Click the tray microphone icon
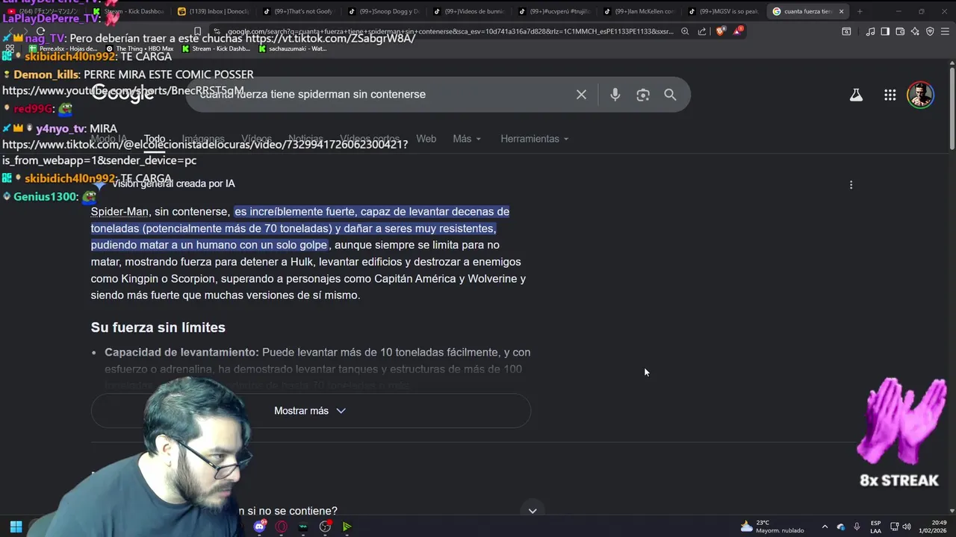 pyautogui.click(x=857, y=527)
